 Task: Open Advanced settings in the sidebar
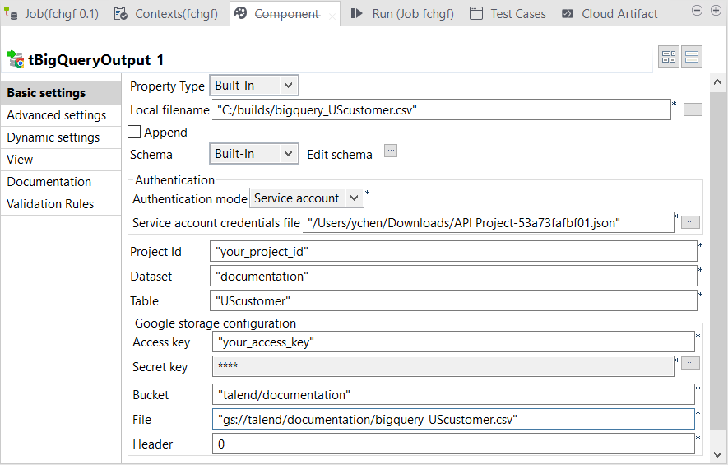[57, 115]
